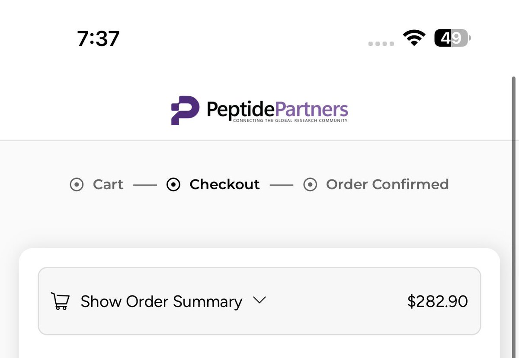Tap the cellular signal dots indicator

[381, 44]
